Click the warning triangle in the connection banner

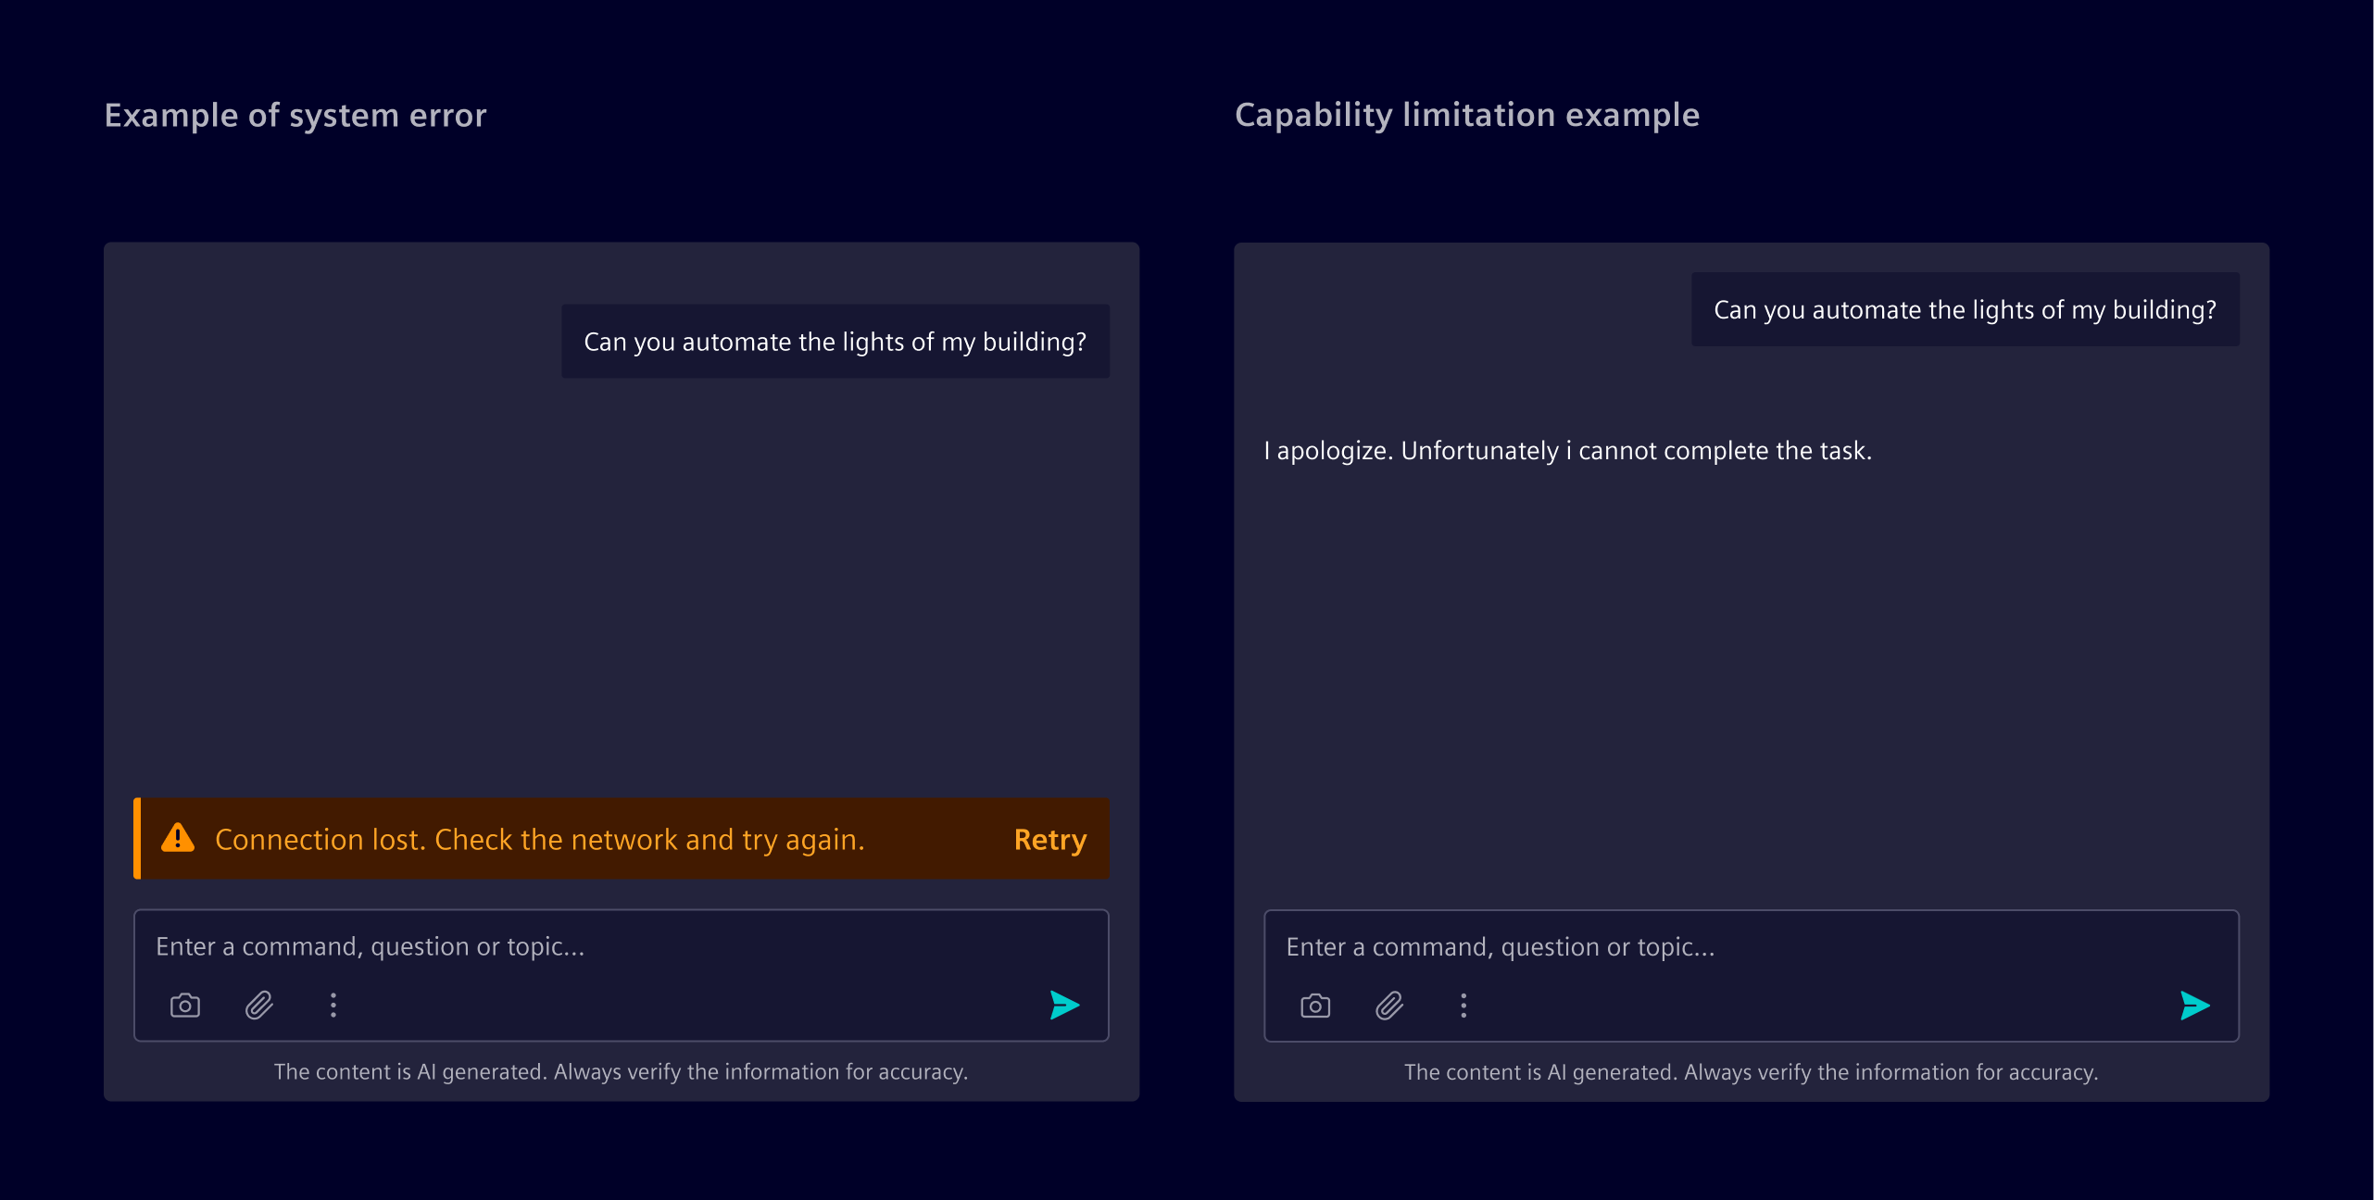(x=178, y=839)
